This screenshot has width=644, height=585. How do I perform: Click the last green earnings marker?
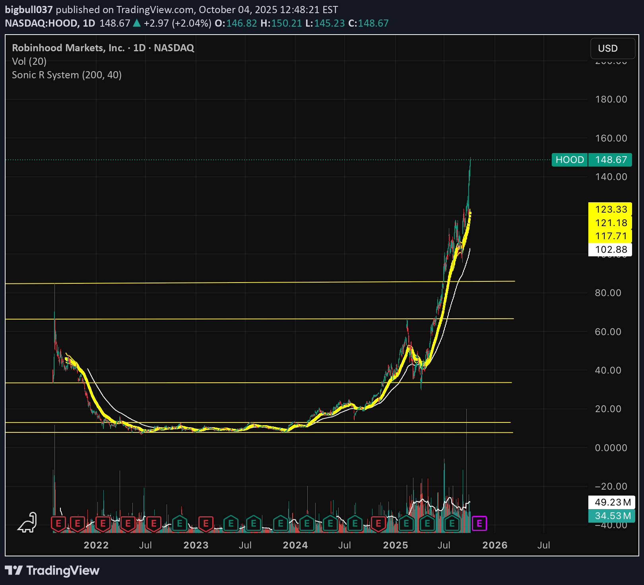pos(452,523)
